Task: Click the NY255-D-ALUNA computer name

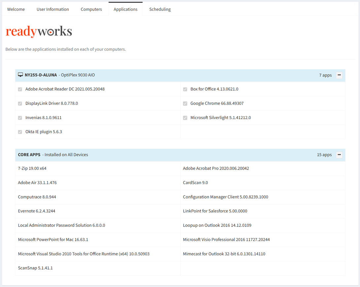Action: (41, 75)
